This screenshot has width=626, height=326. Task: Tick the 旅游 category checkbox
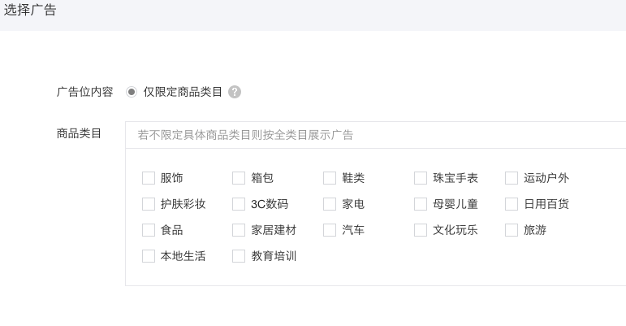click(512, 230)
